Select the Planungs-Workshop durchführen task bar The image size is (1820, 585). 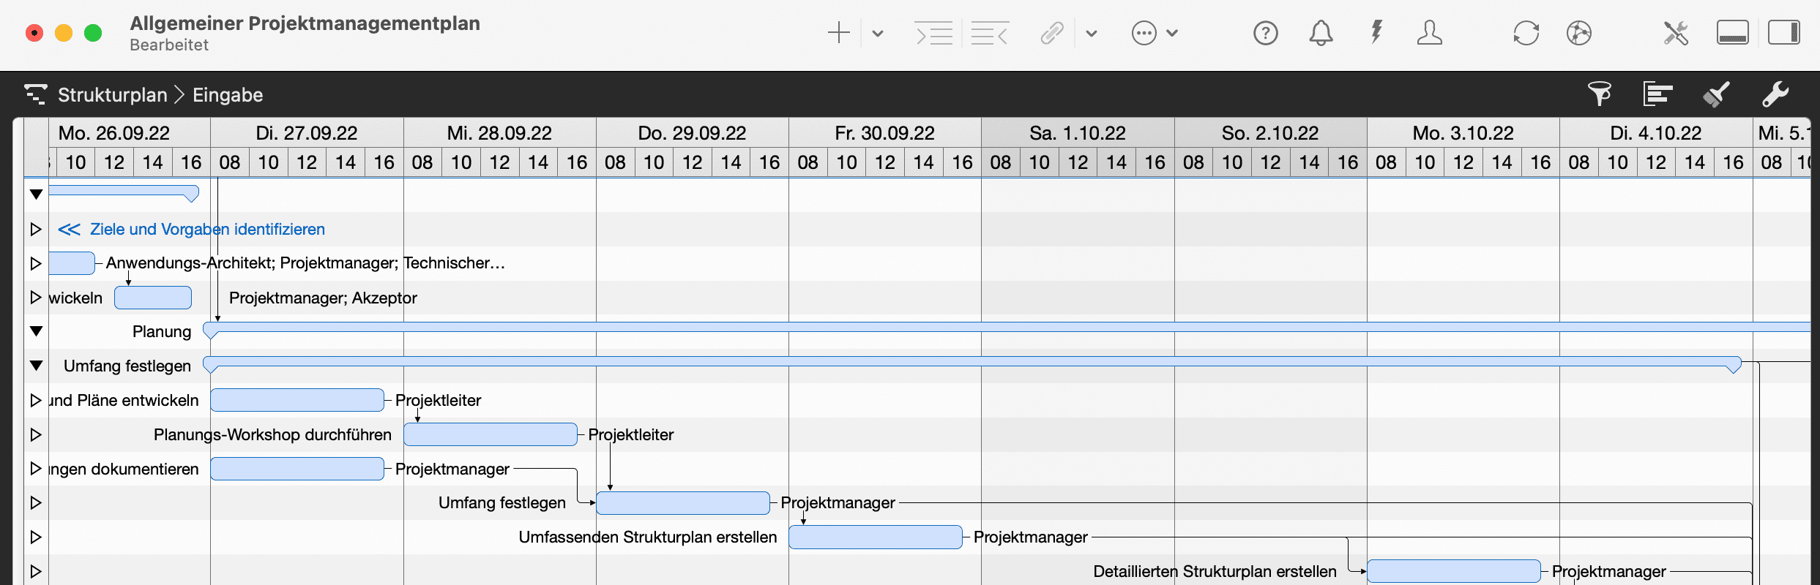tap(490, 434)
